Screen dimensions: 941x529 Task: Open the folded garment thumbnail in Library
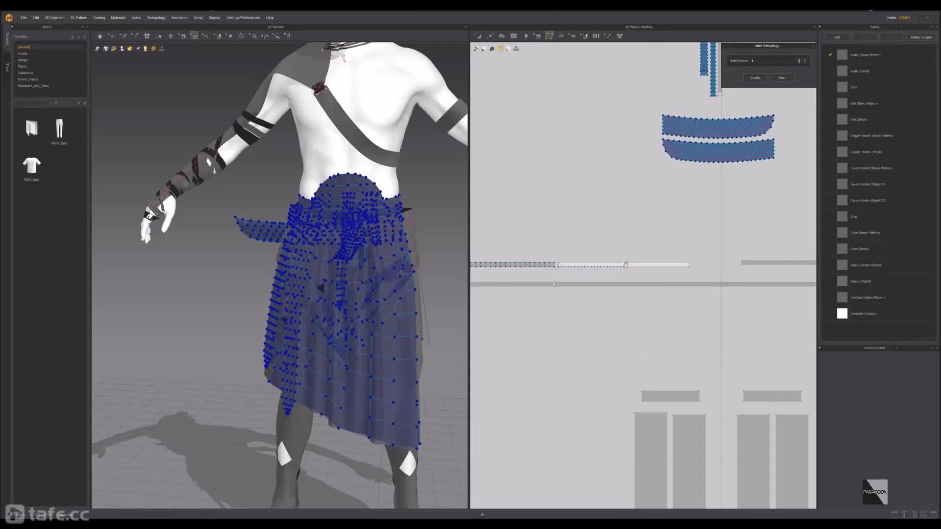[x=31, y=128]
